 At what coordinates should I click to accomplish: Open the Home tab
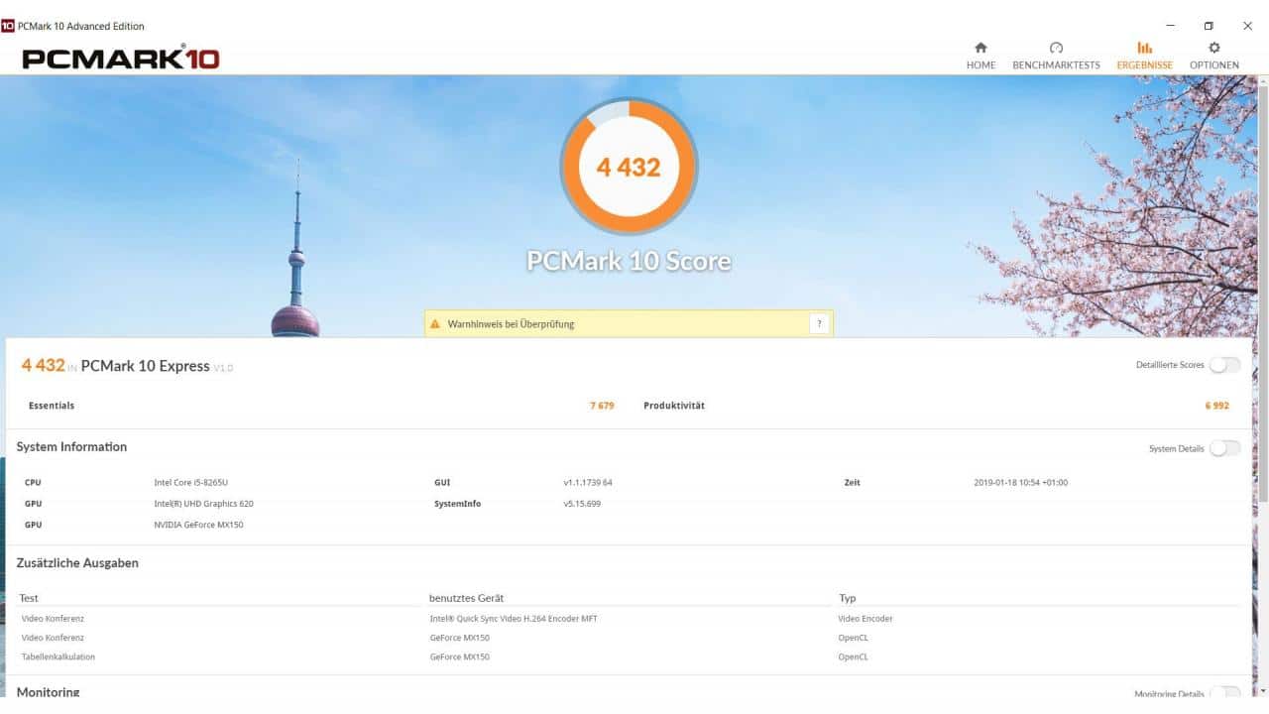(980, 55)
